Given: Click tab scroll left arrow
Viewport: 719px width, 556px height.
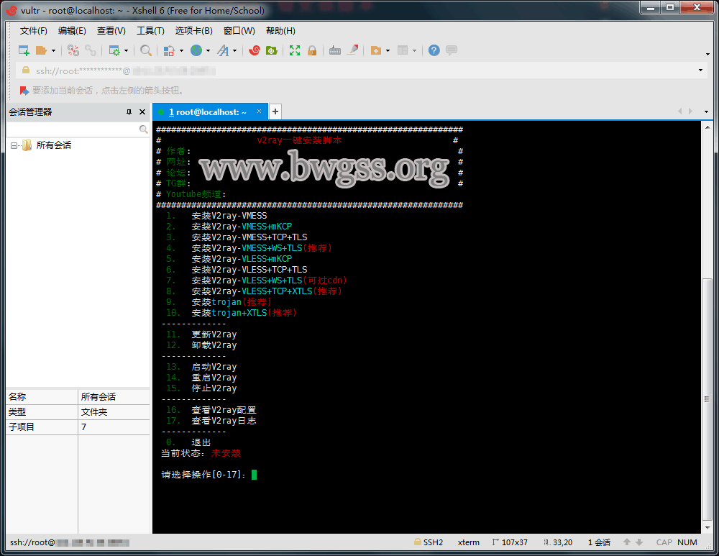Looking at the screenshot, I should coord(679,111).
